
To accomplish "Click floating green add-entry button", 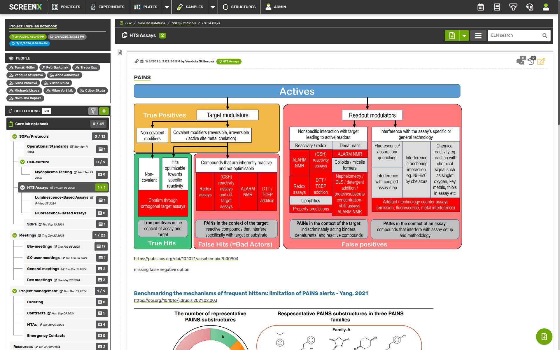I will (x=544, y=336).
